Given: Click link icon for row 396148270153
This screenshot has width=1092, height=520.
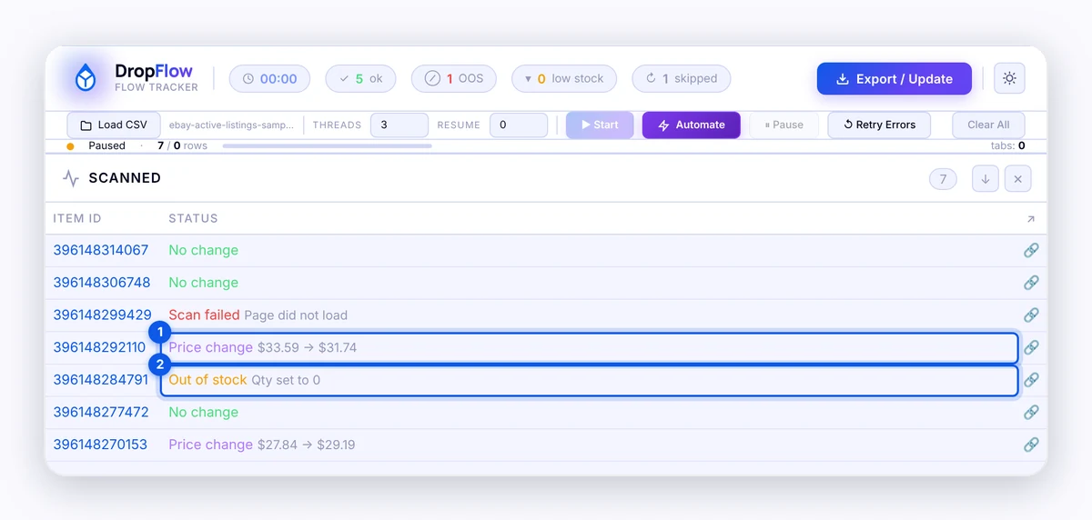Looking at the screenshot, I should coord(1031,445).
